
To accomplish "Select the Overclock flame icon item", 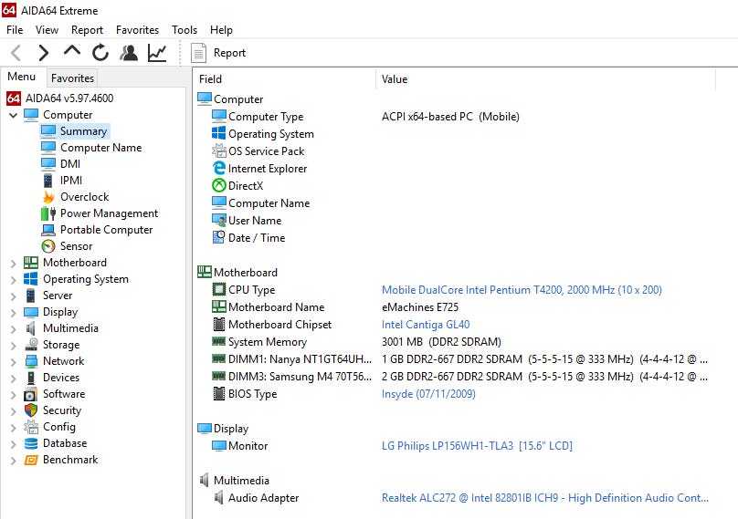I will (x=84, y=197).
